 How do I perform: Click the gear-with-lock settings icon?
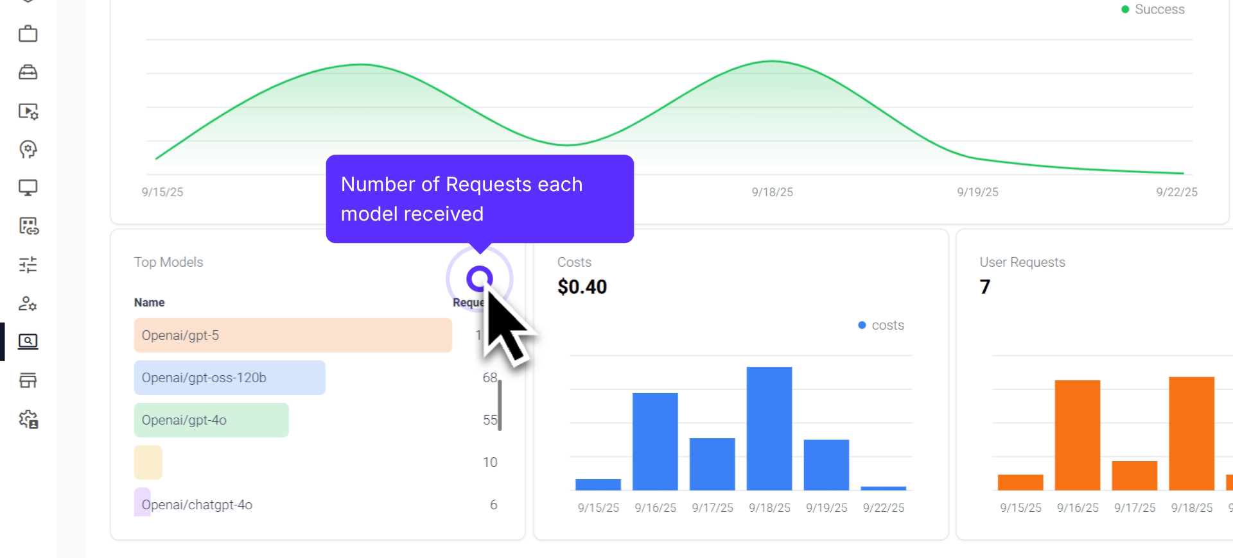[x=28, y=419]
